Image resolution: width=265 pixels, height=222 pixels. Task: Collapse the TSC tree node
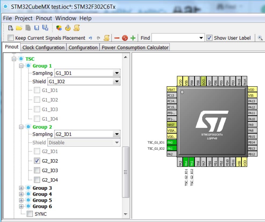pyautogui.click(x=14, y=59)
